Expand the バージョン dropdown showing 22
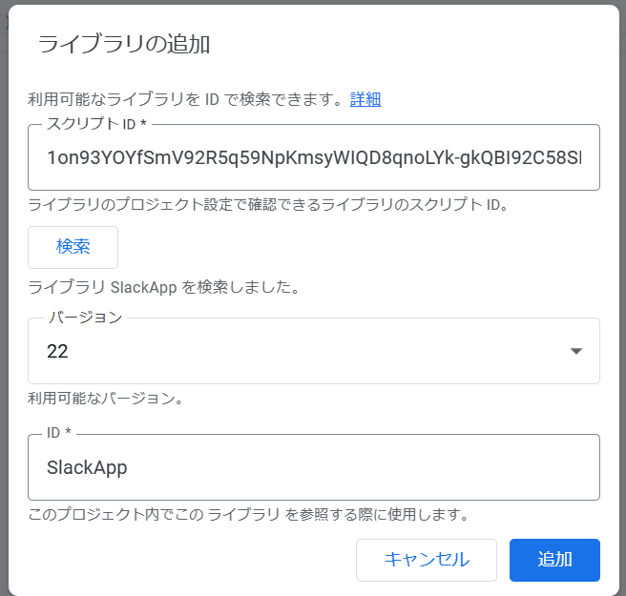 click(314, 351)
